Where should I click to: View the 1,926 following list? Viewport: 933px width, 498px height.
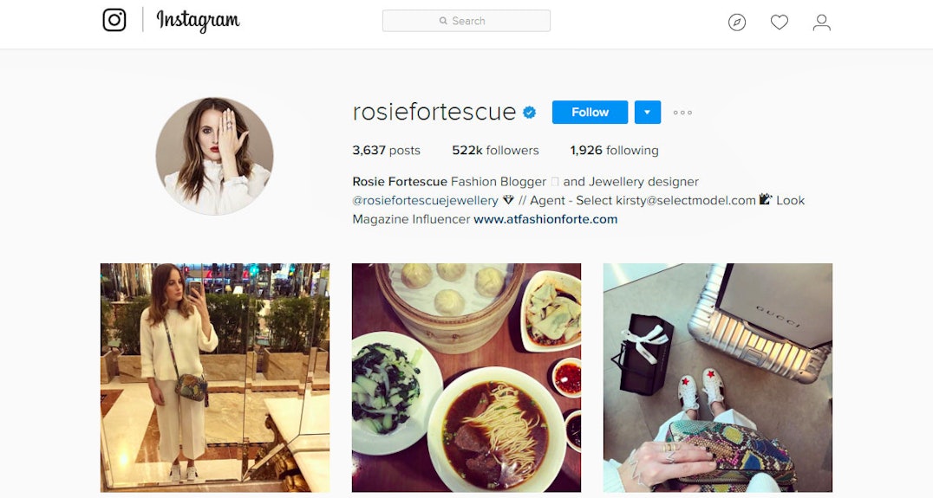pos(614,151)
